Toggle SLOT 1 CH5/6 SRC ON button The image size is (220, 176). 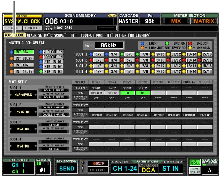point(127,93)
